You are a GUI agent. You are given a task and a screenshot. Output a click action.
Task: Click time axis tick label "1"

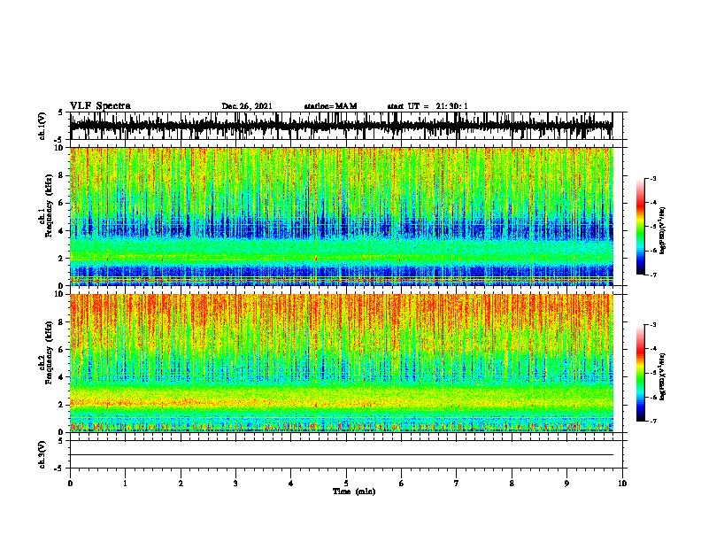(x=125, y=484)
